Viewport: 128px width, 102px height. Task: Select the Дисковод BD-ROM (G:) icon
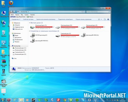pyautogui.click(x=83, y=35)
